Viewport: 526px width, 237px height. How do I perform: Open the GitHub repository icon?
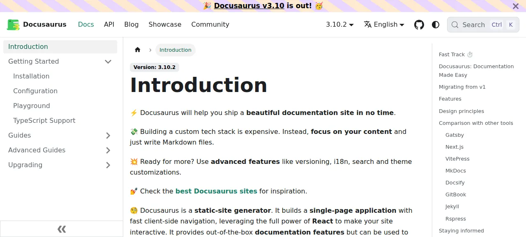419,25
